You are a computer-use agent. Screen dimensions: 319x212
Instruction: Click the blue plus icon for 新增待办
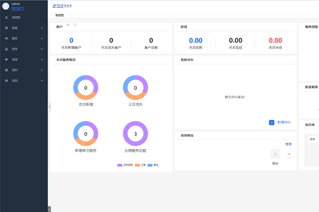(x=271, y=122)
